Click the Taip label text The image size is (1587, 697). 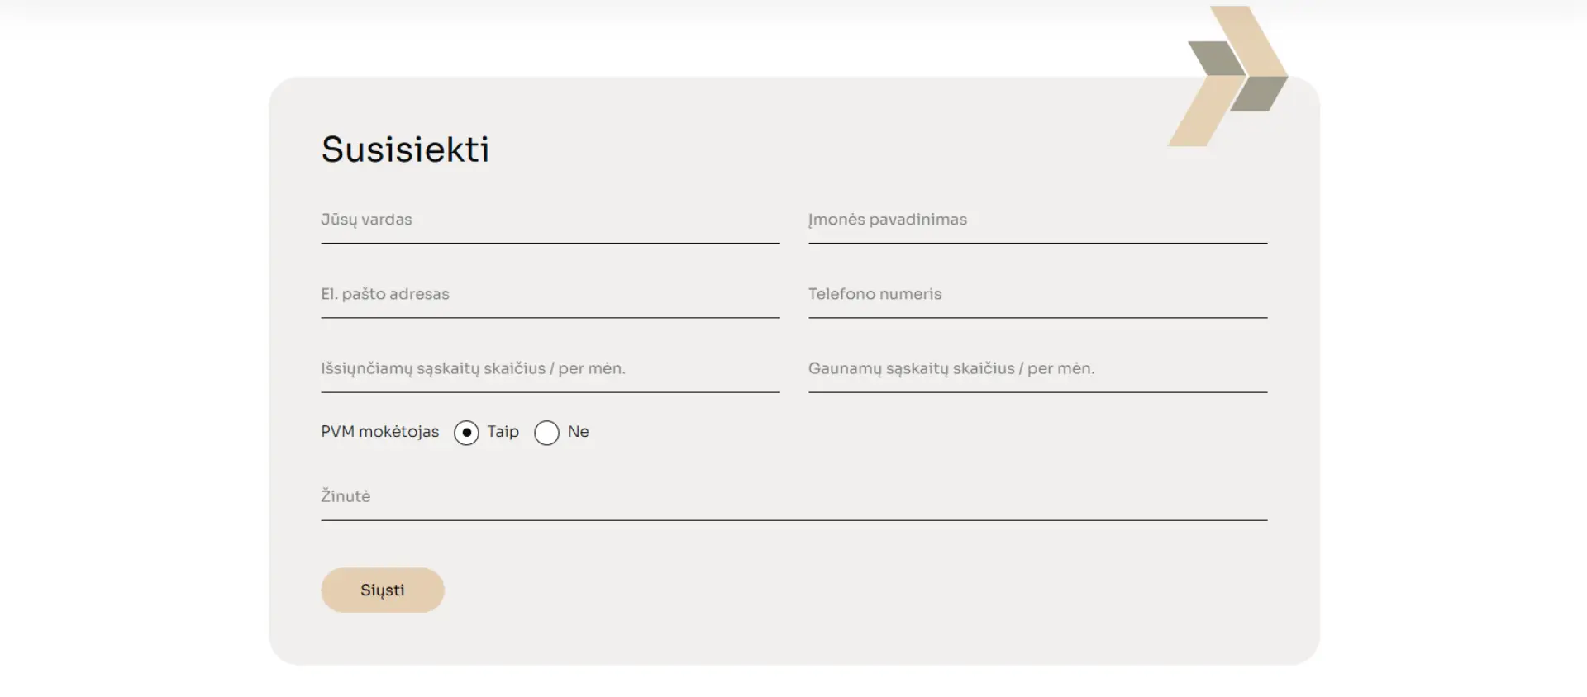point(503,432)
